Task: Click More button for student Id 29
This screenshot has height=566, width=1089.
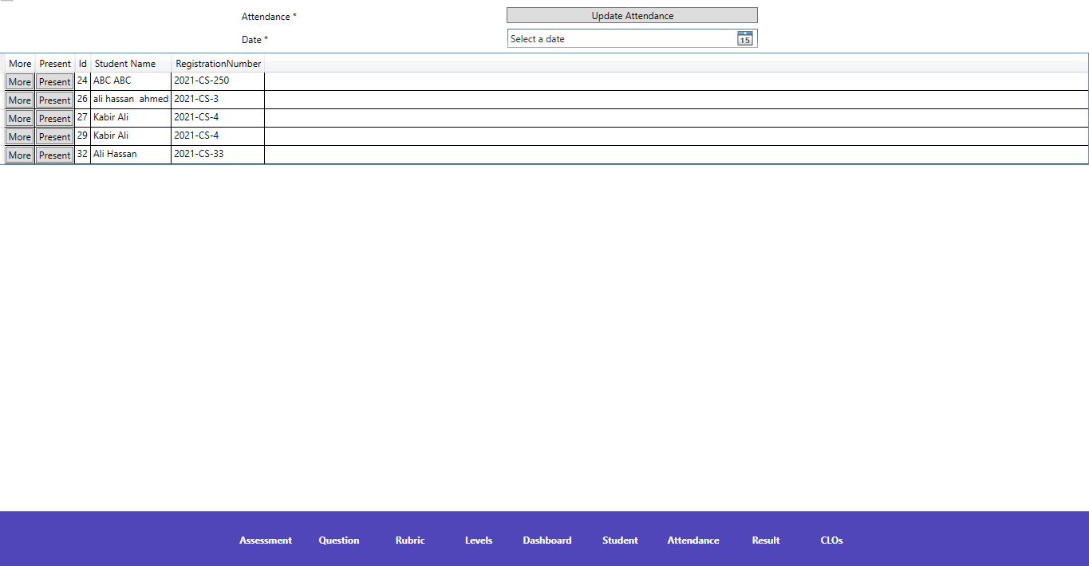Action: point(20,137)
